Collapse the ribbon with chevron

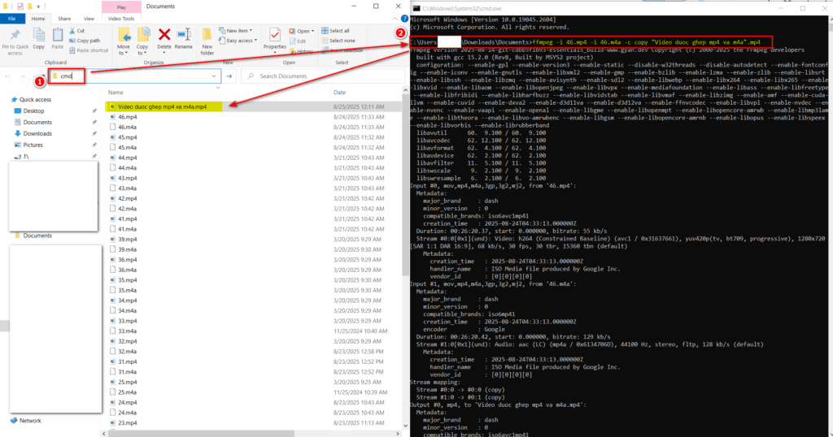tap(395, 19)
